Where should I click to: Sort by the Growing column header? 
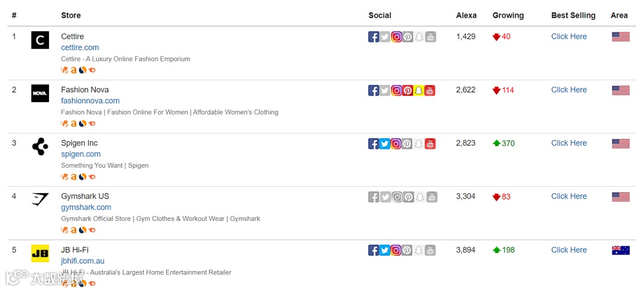(x=508, y=15)
